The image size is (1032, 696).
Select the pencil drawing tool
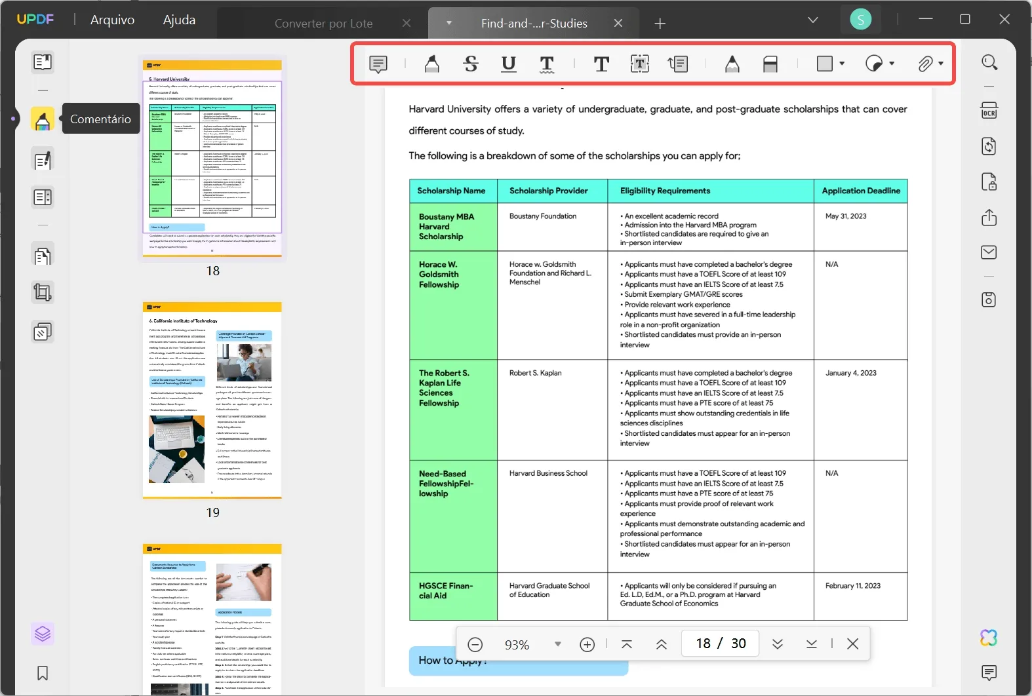tap(732, 64)
